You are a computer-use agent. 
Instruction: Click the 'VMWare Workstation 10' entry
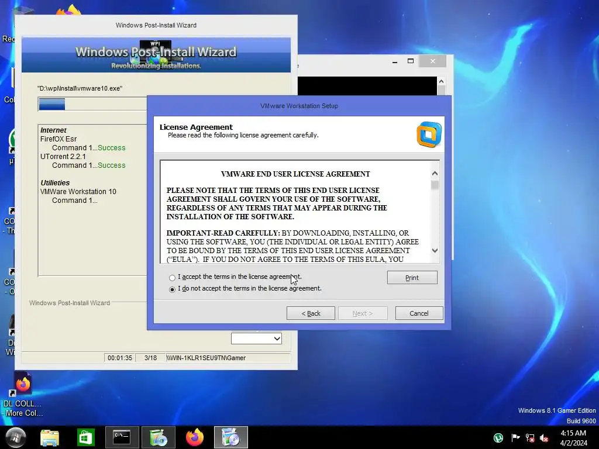(78, 192)
